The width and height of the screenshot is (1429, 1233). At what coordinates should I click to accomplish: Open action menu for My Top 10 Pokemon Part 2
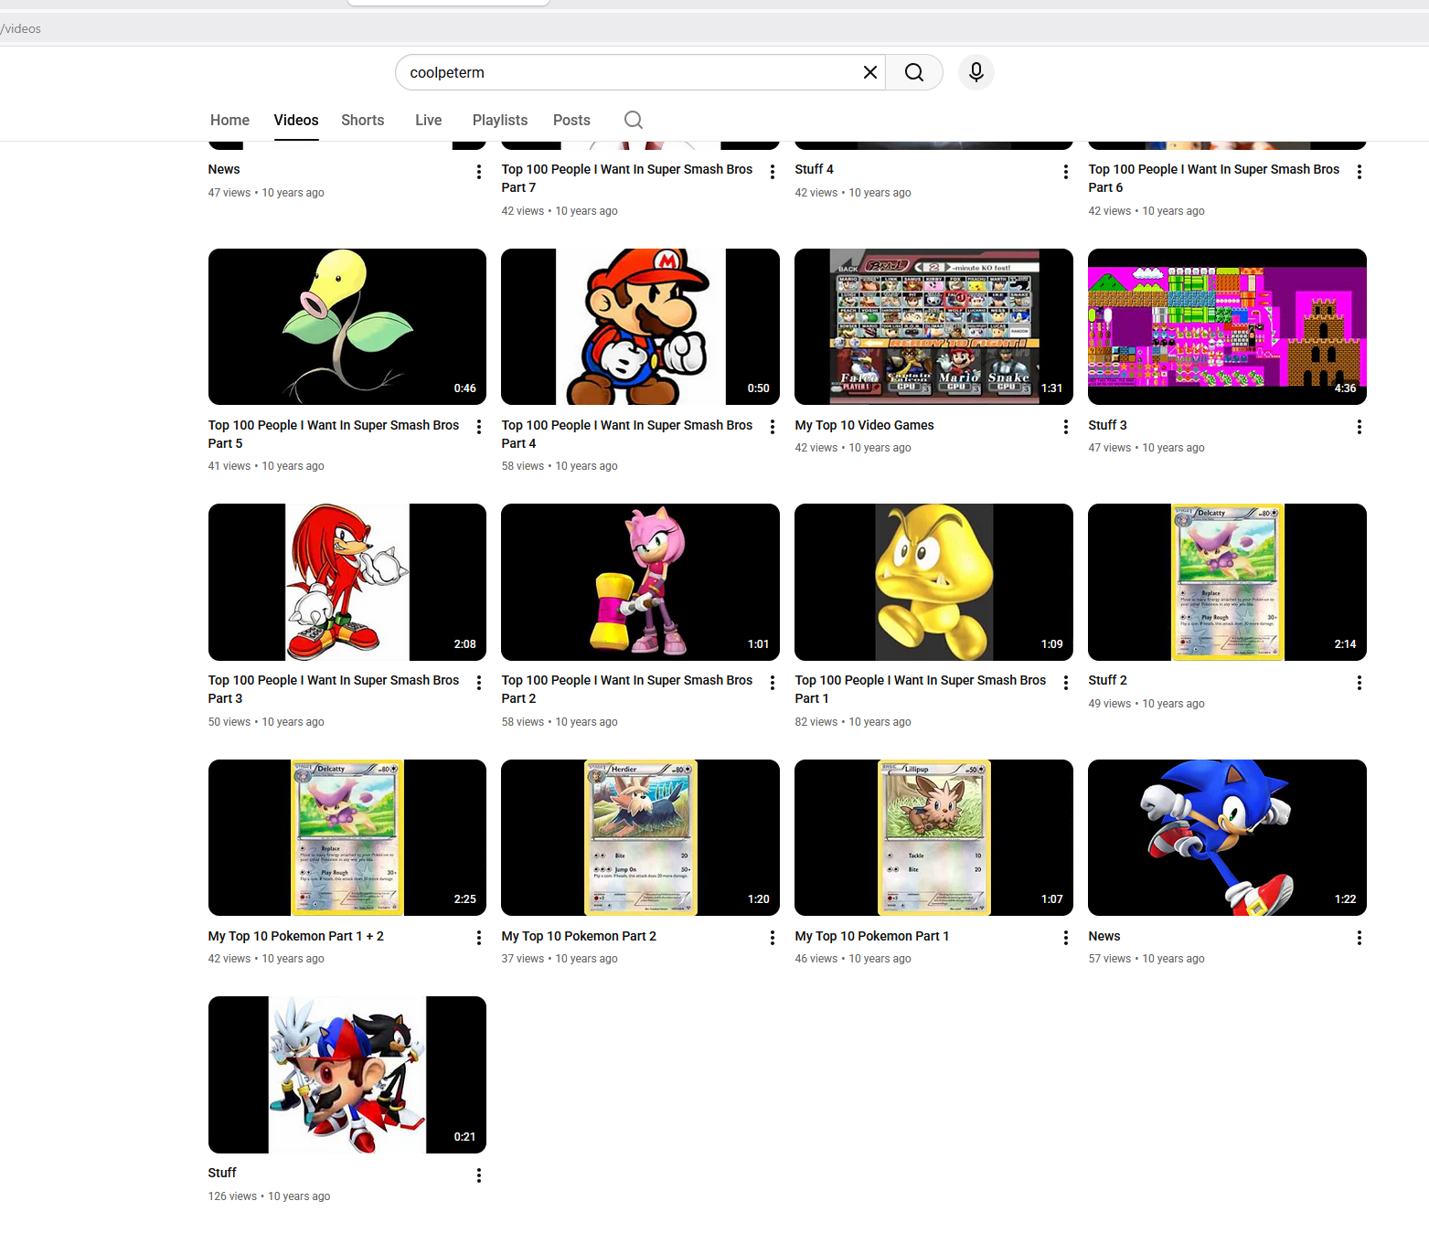point(772,938)
